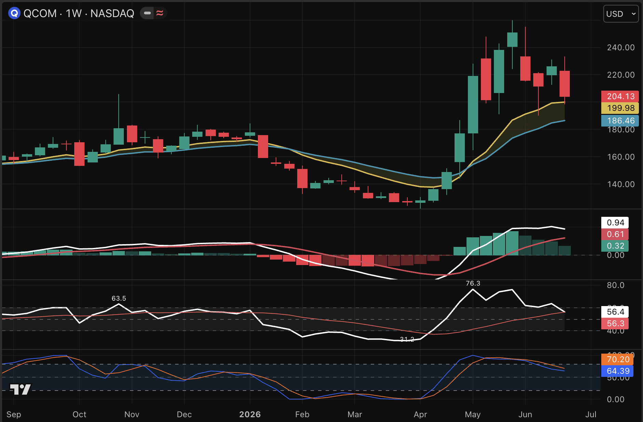The height and width of the screenshot is (422, 643).
Task: Click the 140.00 price axis label
Action: [x=621, y=184]
